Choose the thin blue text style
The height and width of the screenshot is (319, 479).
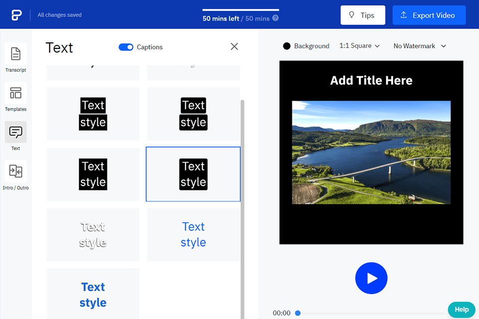point(193,235)
